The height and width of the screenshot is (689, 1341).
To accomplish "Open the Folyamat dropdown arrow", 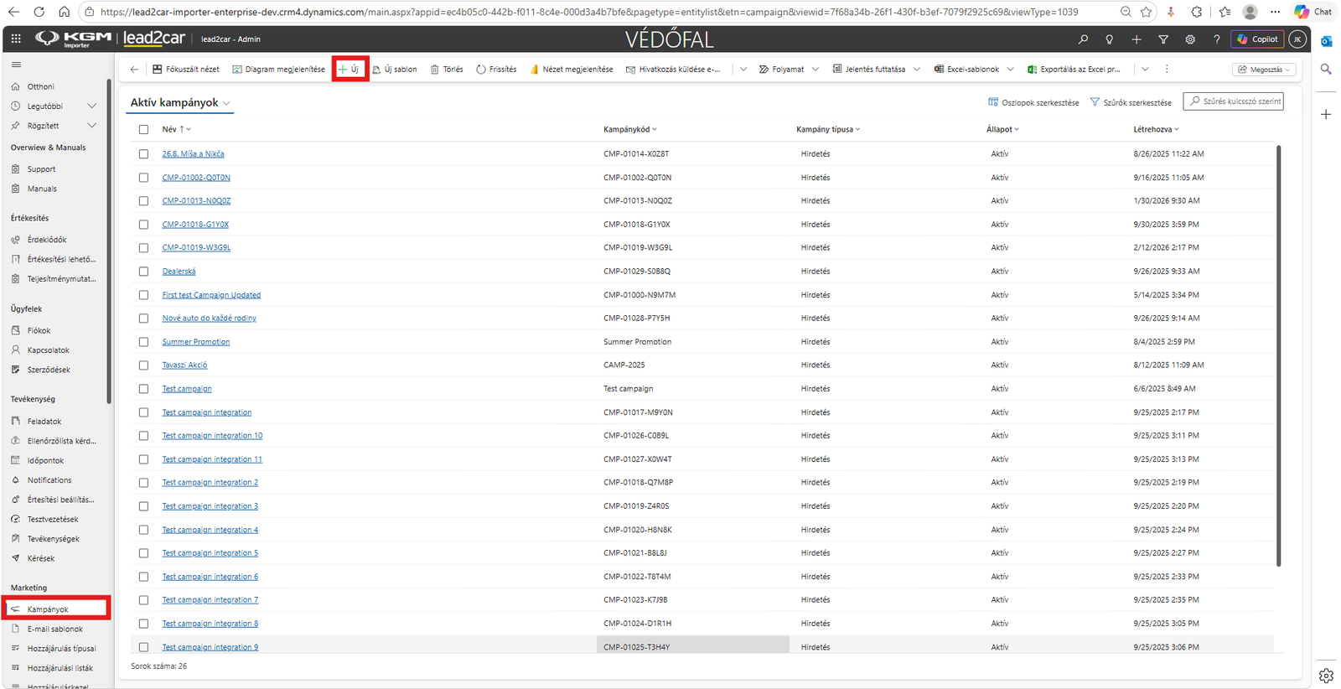I will 815,70.
